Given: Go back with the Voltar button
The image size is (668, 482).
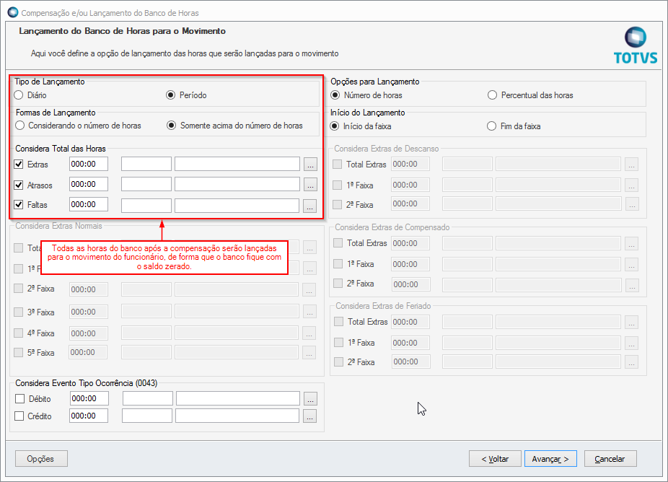Looking at the screenshot, I should (x=495, y=459).
